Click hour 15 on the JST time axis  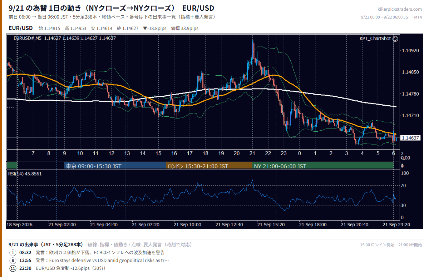point(158,153)
